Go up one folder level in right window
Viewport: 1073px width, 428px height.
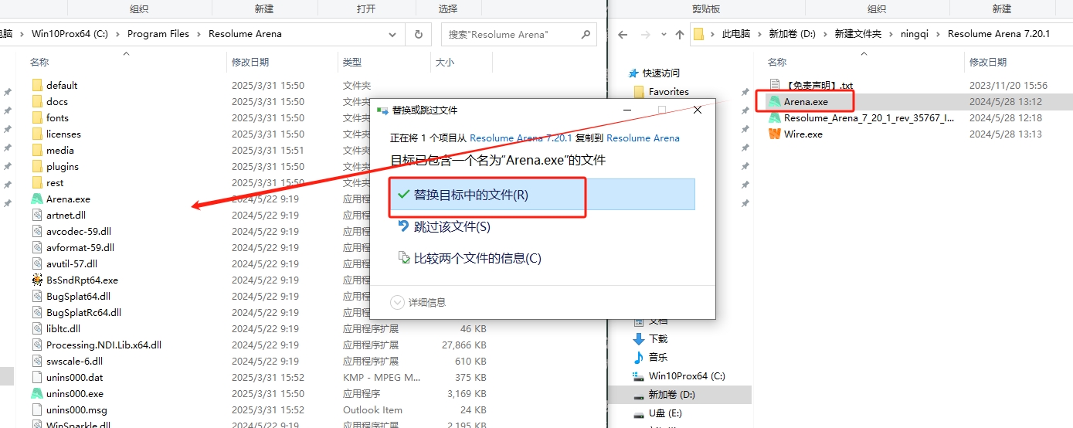point(679,34)
